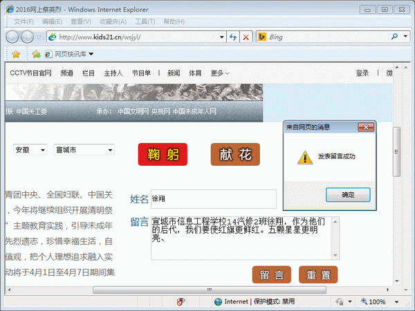Viewport: 415px width, 311px height.
Task: Expand the 更多 navigation menu
Action: [220, 73]
